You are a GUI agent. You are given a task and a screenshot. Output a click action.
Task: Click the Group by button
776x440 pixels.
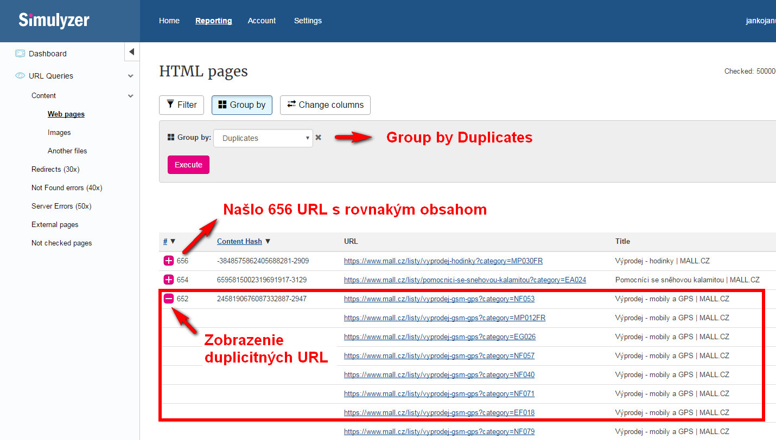(242, 105)
